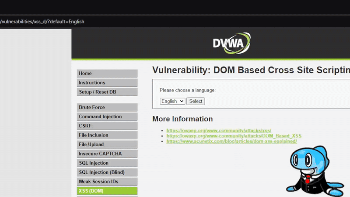
Task: Open the SQL Injection page
Action: [107, 163]
